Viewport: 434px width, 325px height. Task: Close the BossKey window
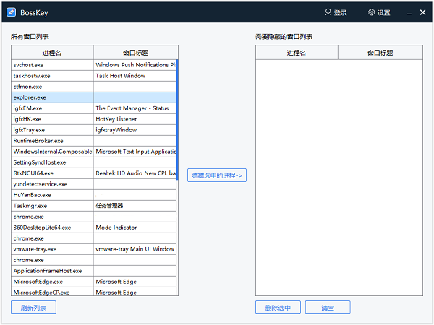[x=422, y=12]
